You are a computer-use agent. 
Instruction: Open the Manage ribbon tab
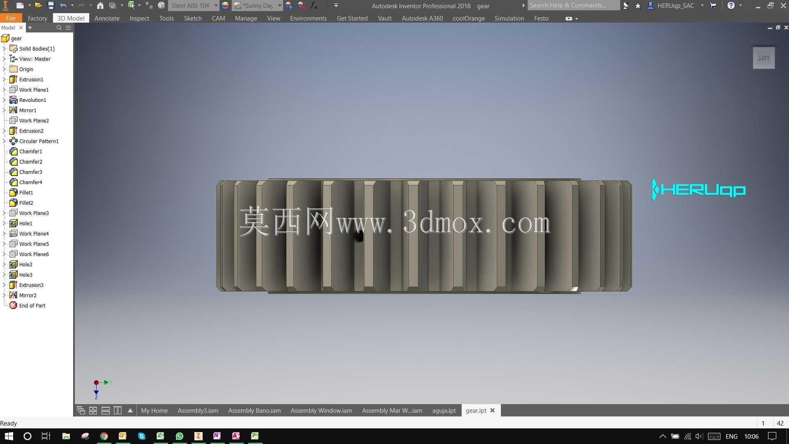[246, 18]
